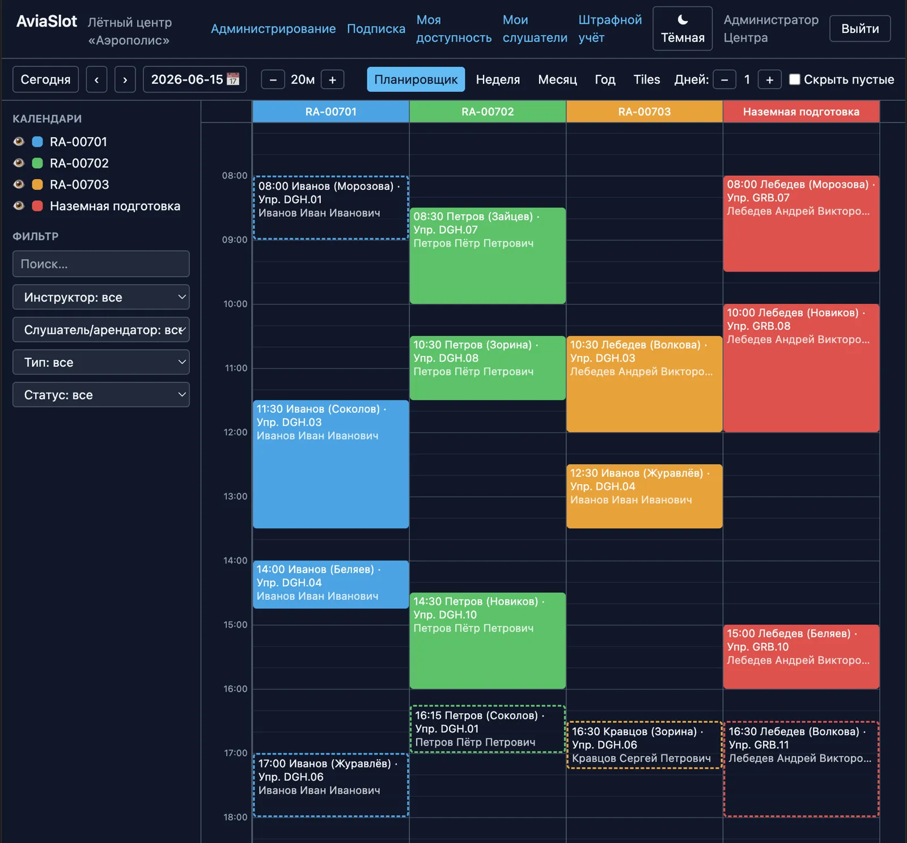Viewport: 907px width, 843px height.
Task: Go to next day arrow
Action: tap(125, 79)
